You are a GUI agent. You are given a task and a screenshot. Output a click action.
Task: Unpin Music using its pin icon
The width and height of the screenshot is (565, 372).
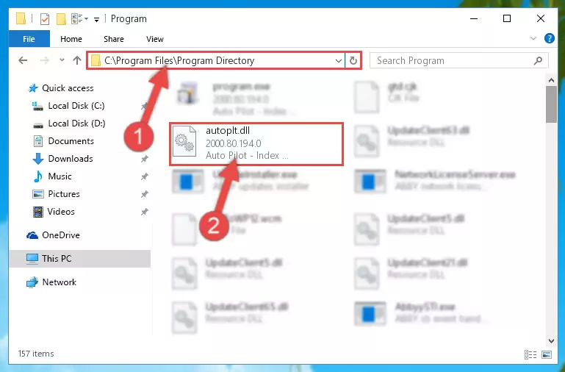(x=145, y=176)
